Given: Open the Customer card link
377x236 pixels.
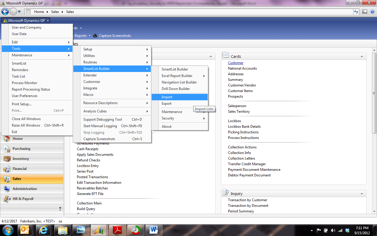Looking at the screenshot, I should [236, 63].
